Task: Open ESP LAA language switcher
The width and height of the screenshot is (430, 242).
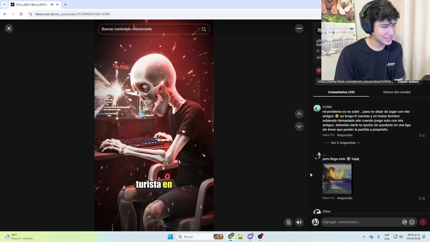Action: click(x=387, y=237)
